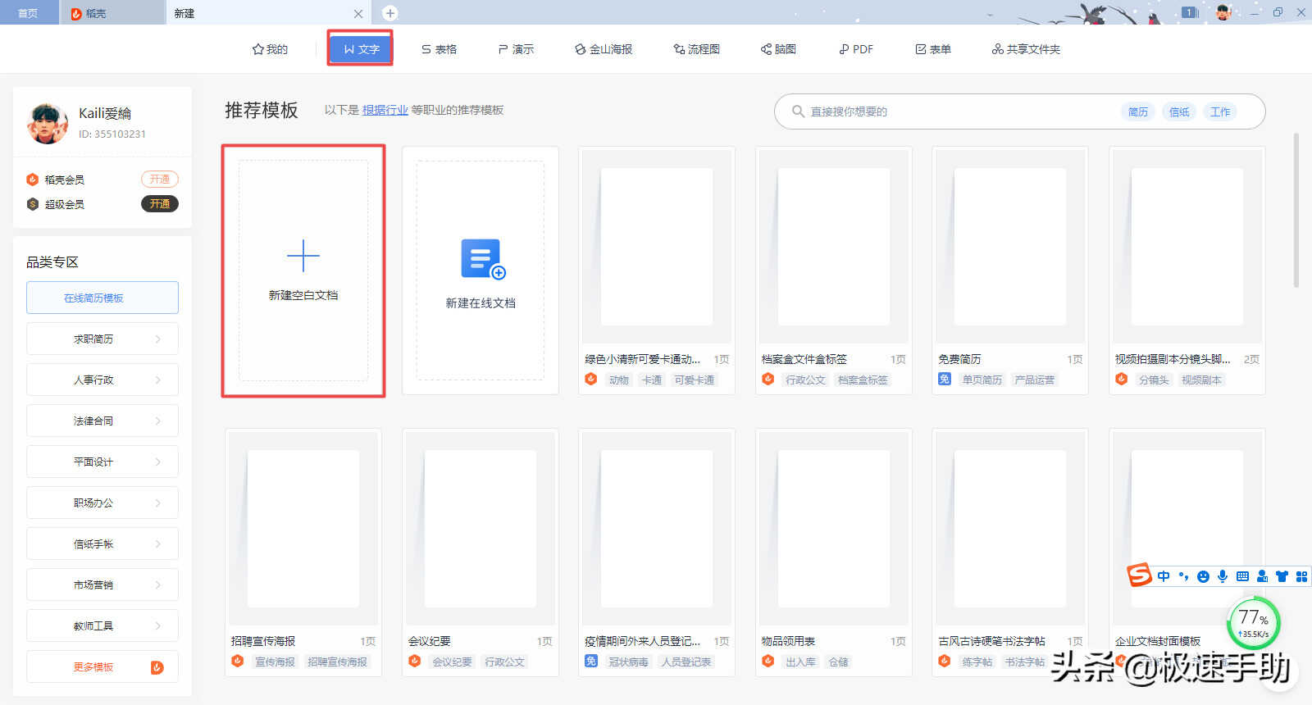Open the 绿色小清新可爱卡通 template thumbnail
1312x705 pixels.
point(657,246)
